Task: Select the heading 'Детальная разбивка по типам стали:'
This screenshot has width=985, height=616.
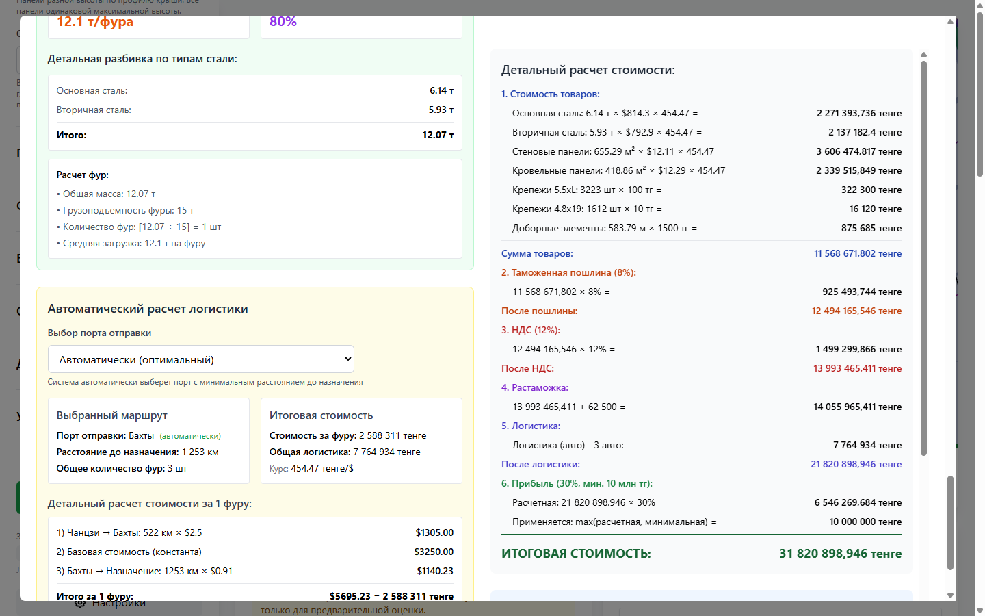Action: pos(142,59)
